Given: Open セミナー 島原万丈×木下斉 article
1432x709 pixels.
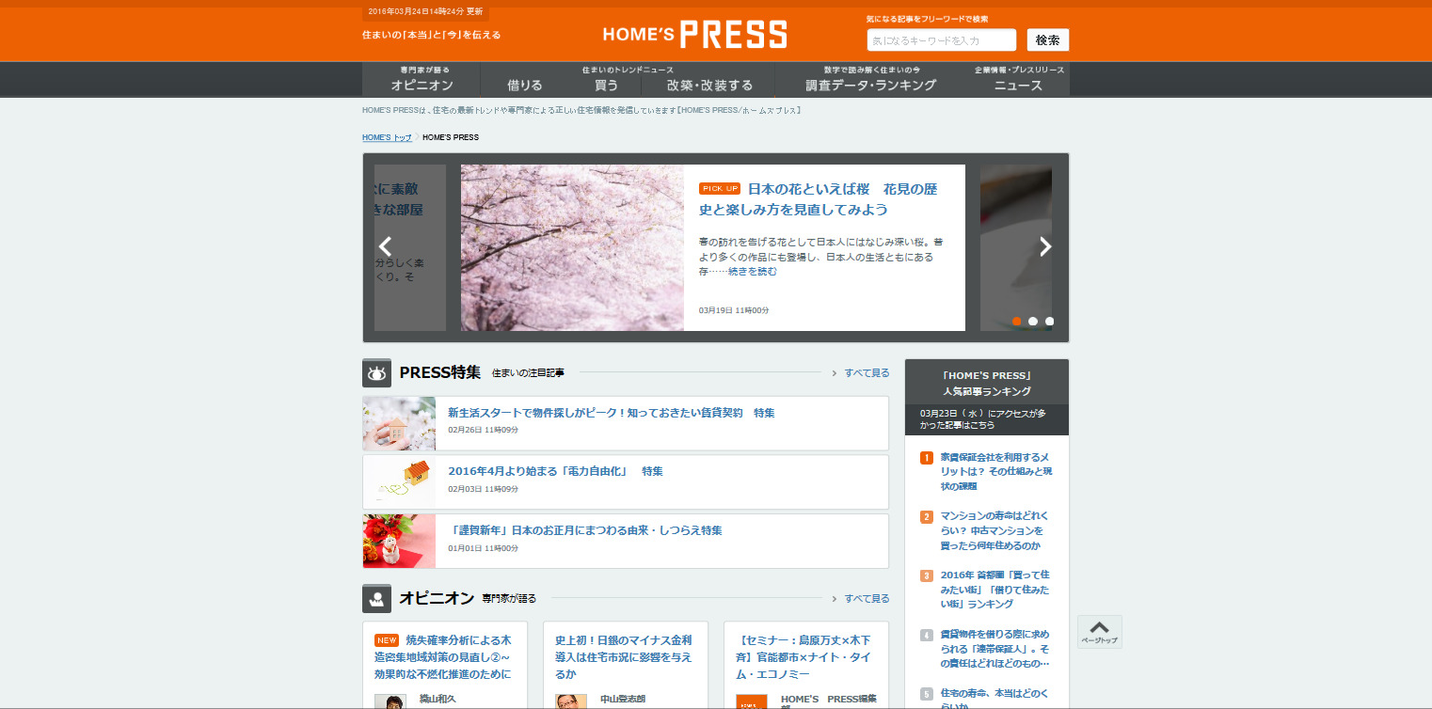Looking at the screenshot, I should pos(804,657).
